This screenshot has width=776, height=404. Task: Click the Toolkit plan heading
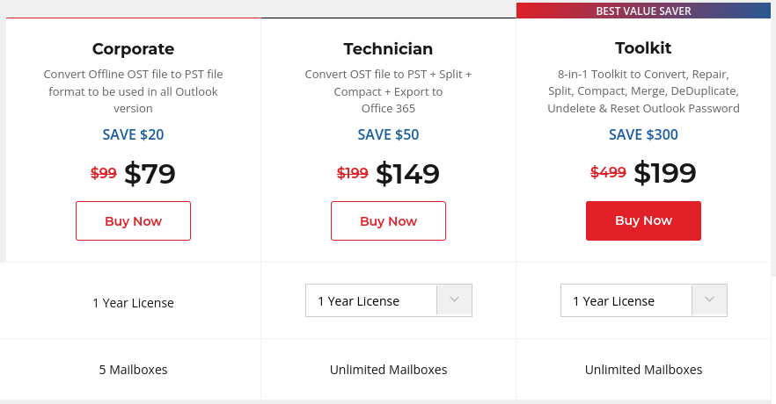tap(643, 48)
